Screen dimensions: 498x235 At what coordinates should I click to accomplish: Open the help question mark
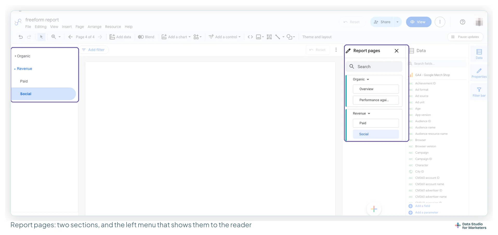(463, 22)
